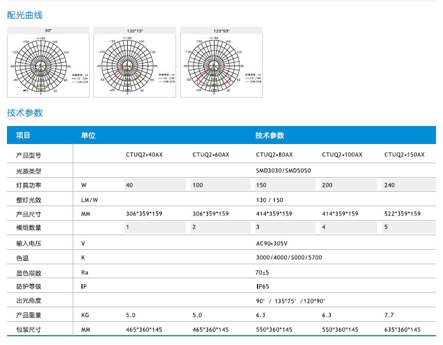The height and width of the screenshot is (345, 443).
Task: Select the AC90-305V input voltage value
Action: click(272, 243)
